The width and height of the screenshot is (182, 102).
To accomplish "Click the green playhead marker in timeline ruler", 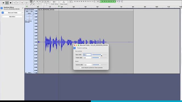I will tap(59, 7).
